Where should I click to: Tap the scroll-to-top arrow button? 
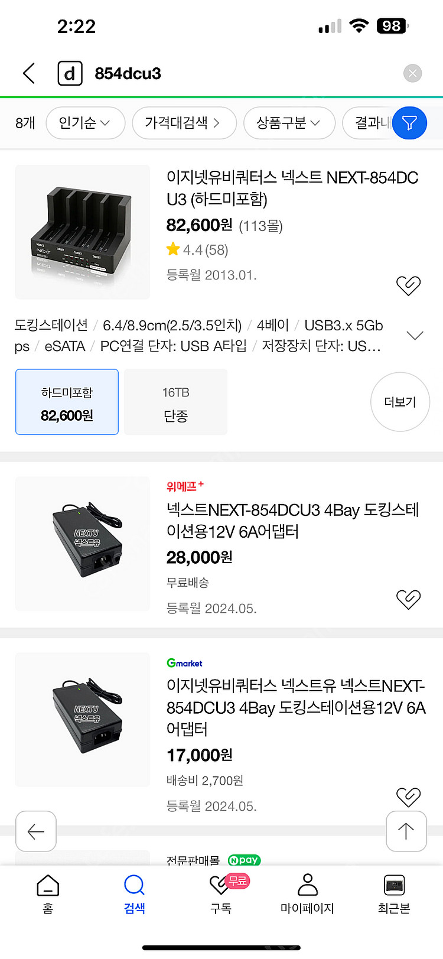coord(406,831)
